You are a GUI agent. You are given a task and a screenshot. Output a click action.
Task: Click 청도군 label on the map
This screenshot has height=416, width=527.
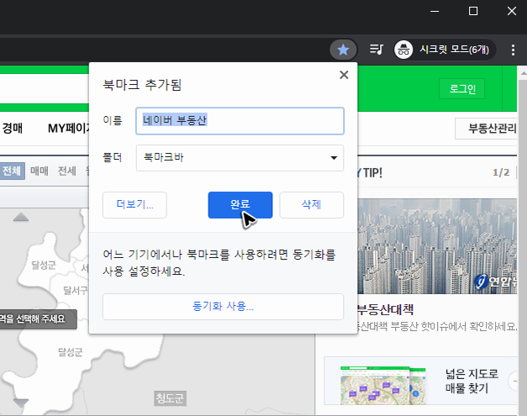coord(170,398)
